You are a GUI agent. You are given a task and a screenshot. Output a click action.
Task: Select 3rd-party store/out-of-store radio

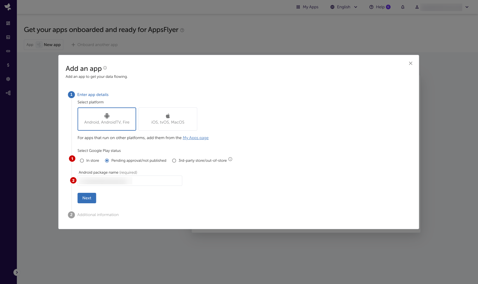(174, 161)
